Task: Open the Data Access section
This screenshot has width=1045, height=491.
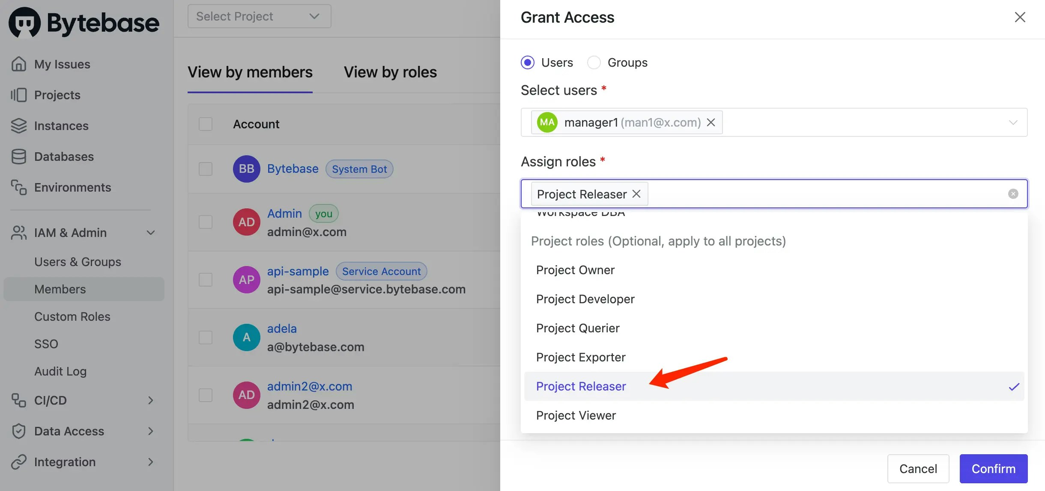Action: click(69, 431)
